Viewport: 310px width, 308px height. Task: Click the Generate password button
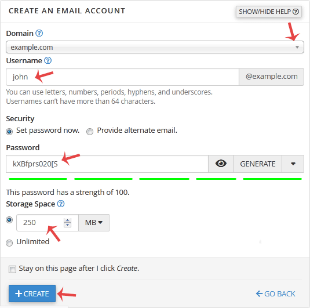click(258, 164)
